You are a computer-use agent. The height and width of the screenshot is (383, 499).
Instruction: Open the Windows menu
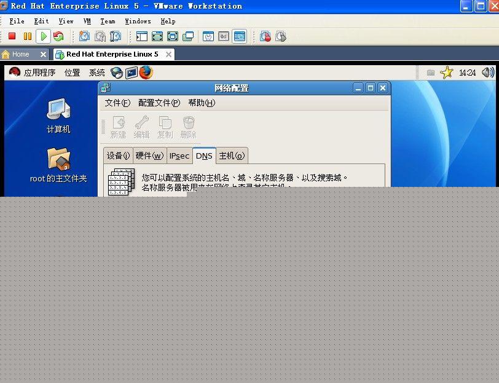click(x=138, y=22)
